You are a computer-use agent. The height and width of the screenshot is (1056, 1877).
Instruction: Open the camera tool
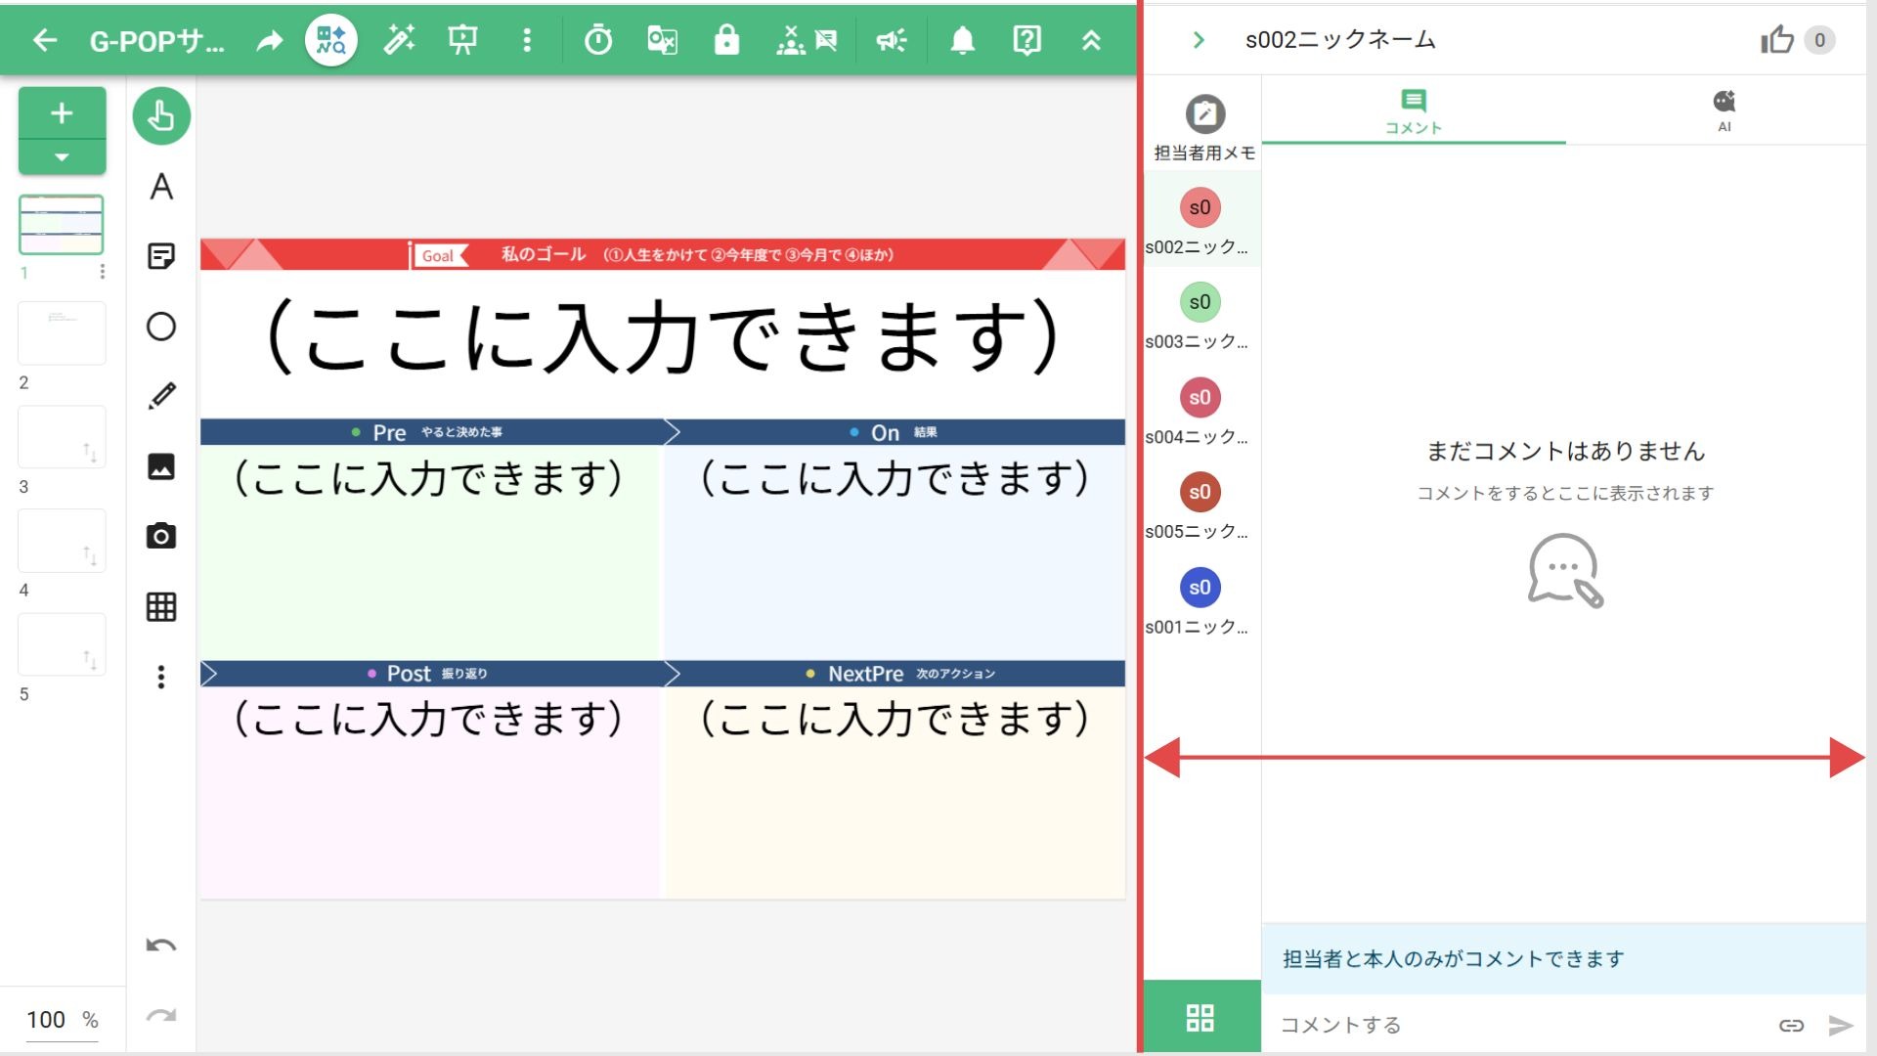(161, 536)
